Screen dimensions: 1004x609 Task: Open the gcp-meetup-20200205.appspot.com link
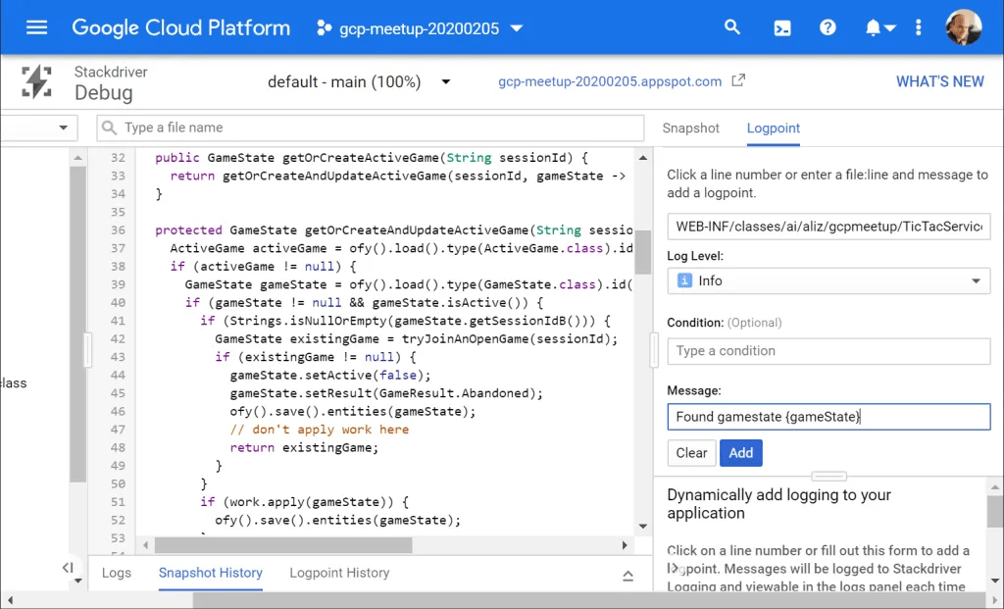(x=610, y=82)
